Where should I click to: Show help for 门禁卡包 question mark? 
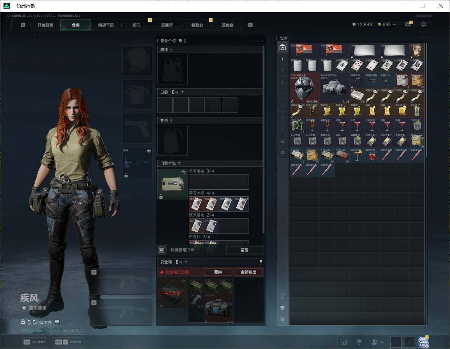tap(179, 163)
